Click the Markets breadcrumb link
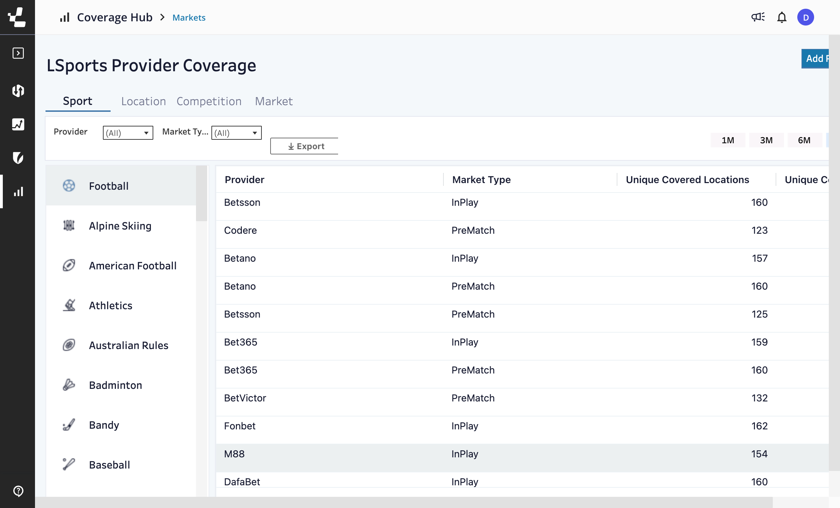Viewport: 840px width, 508px height. pos(189,17)
